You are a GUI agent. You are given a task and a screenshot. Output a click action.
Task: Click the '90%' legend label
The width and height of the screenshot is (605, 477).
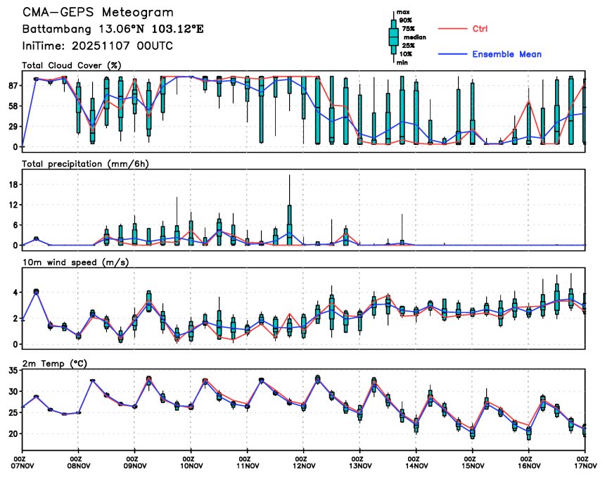pyautogui.click(x=405, y=20)
